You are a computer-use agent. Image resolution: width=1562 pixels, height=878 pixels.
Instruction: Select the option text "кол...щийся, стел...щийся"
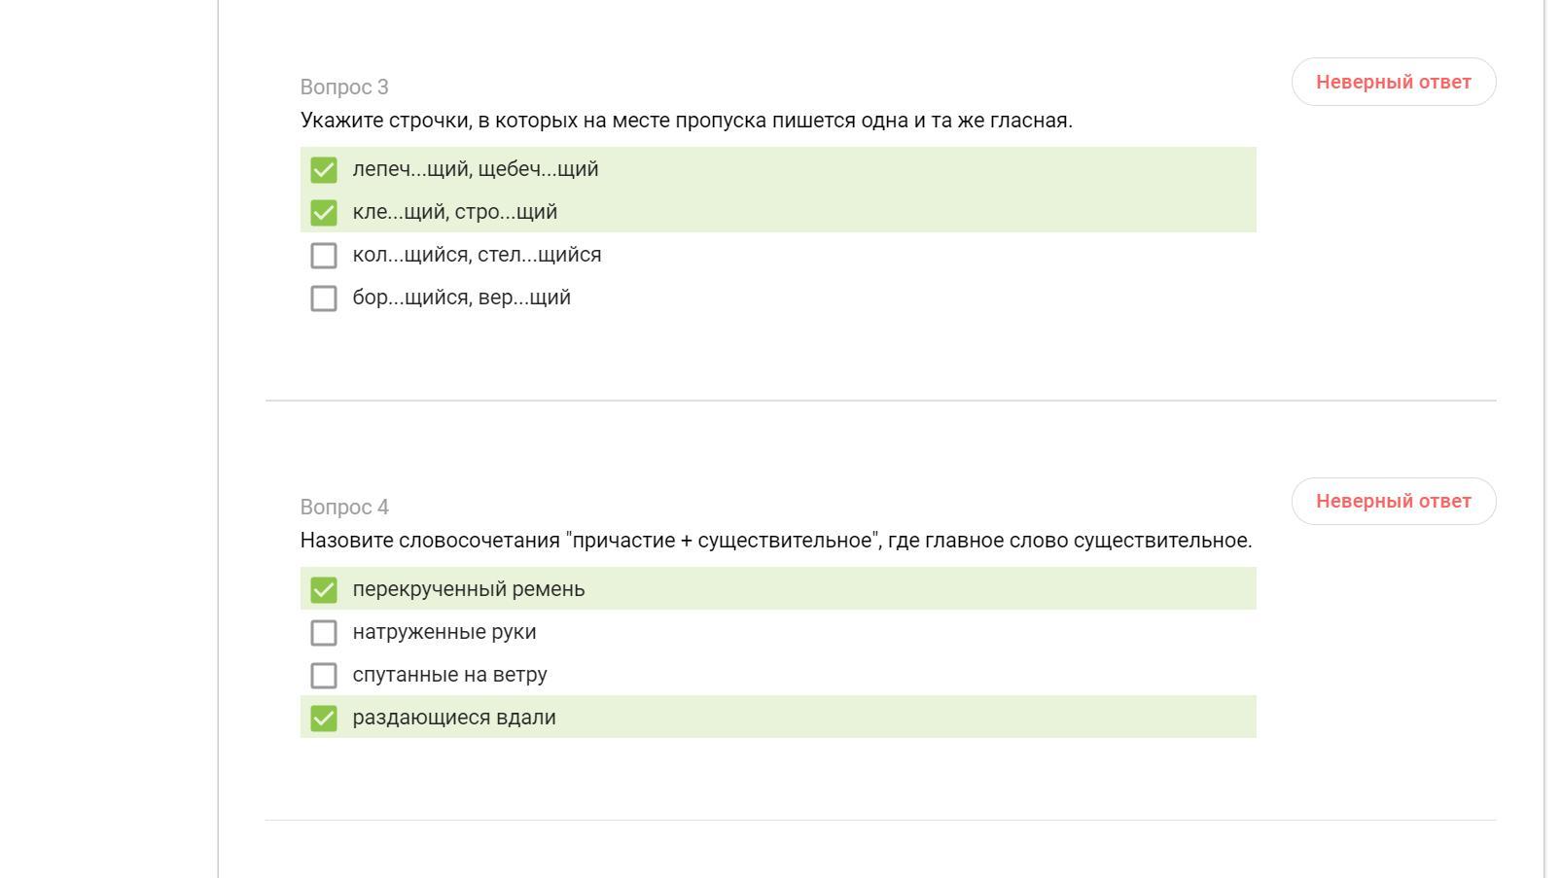click(x=477, y=255)
